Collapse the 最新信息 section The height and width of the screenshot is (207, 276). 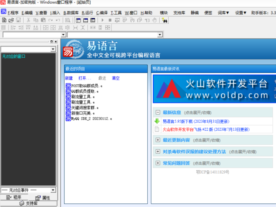(158, 112)
